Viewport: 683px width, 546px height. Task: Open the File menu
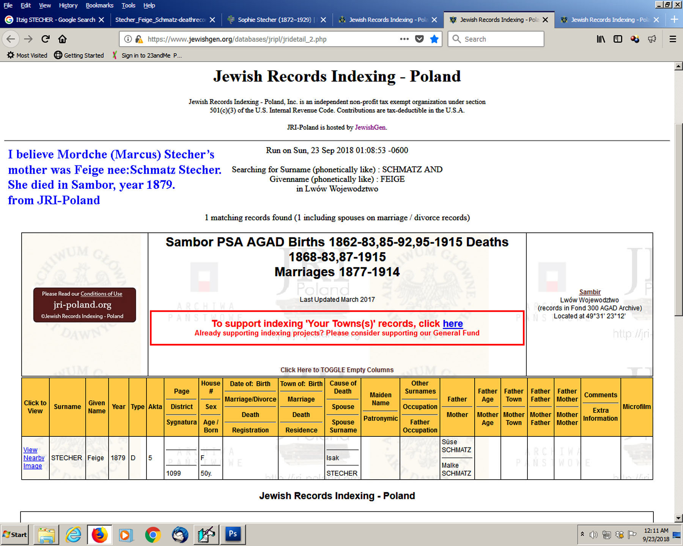[8, 5]
